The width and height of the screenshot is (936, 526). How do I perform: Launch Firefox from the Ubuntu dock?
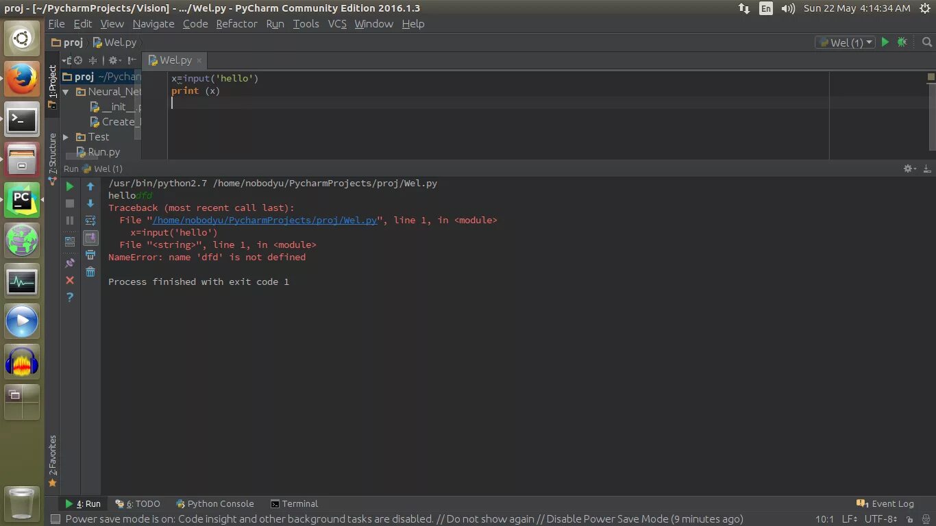[x=22, y=80]
